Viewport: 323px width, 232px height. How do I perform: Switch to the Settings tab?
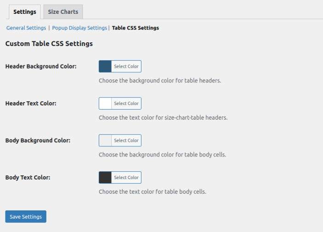point(25,12)
